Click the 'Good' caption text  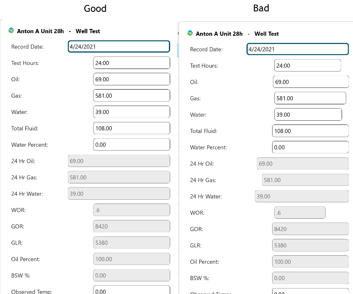[95, 8]
